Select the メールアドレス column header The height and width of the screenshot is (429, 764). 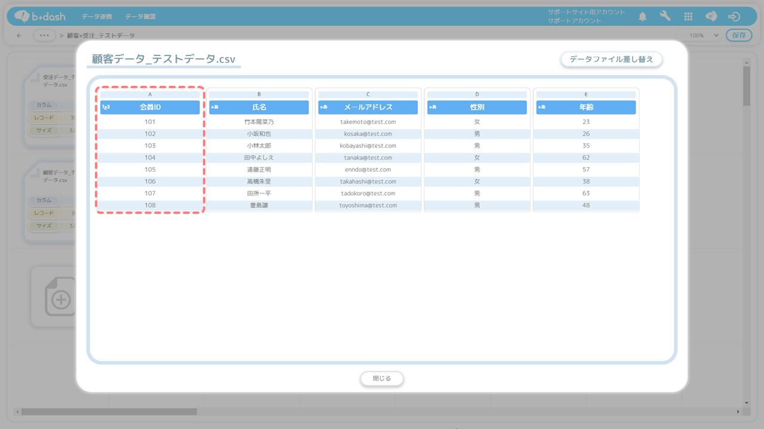click(368, 107)
